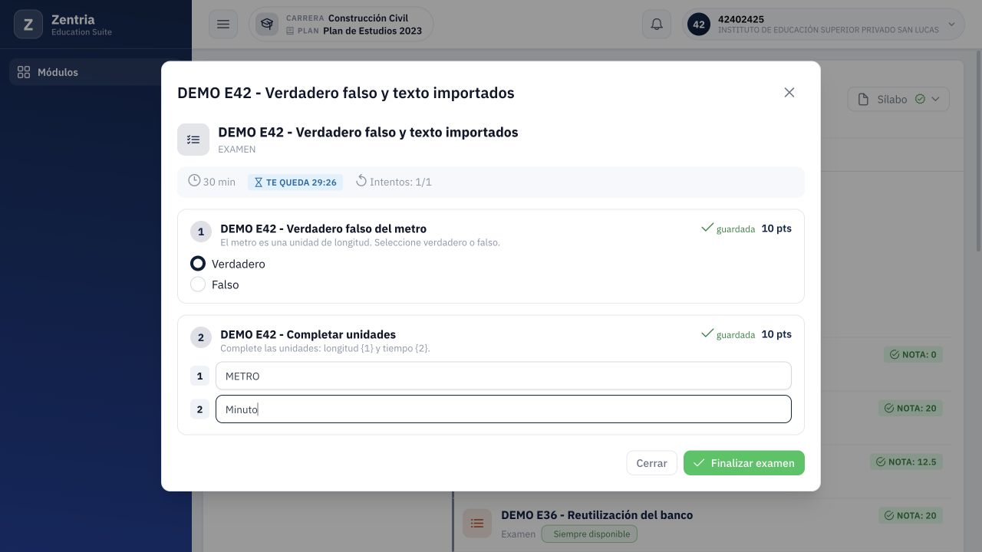982x552 pixels.
Task: Click the DEMO E36 exam list icon
Action: (477, 524)
